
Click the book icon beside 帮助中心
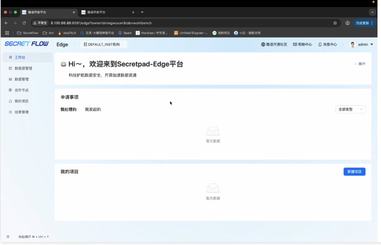(295, 44)
